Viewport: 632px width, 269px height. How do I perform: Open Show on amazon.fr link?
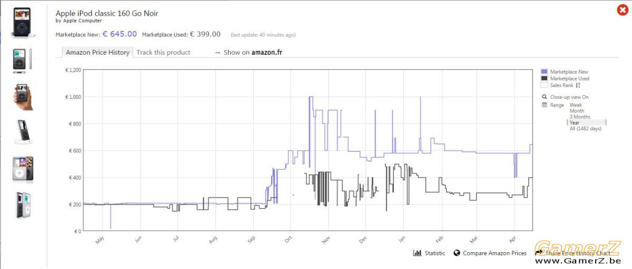click(x=249, y=53)
